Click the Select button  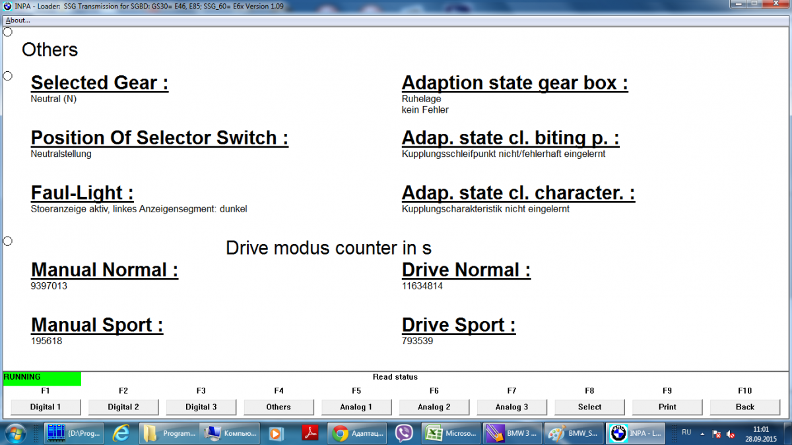tap(589, 407)
